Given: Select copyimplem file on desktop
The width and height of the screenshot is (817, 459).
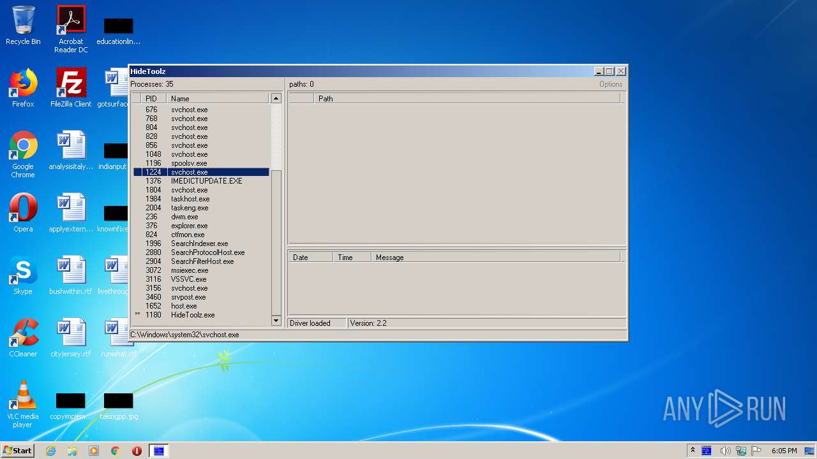Looking at the screenshot, I should pyautogui.click(x=71, y=406).
